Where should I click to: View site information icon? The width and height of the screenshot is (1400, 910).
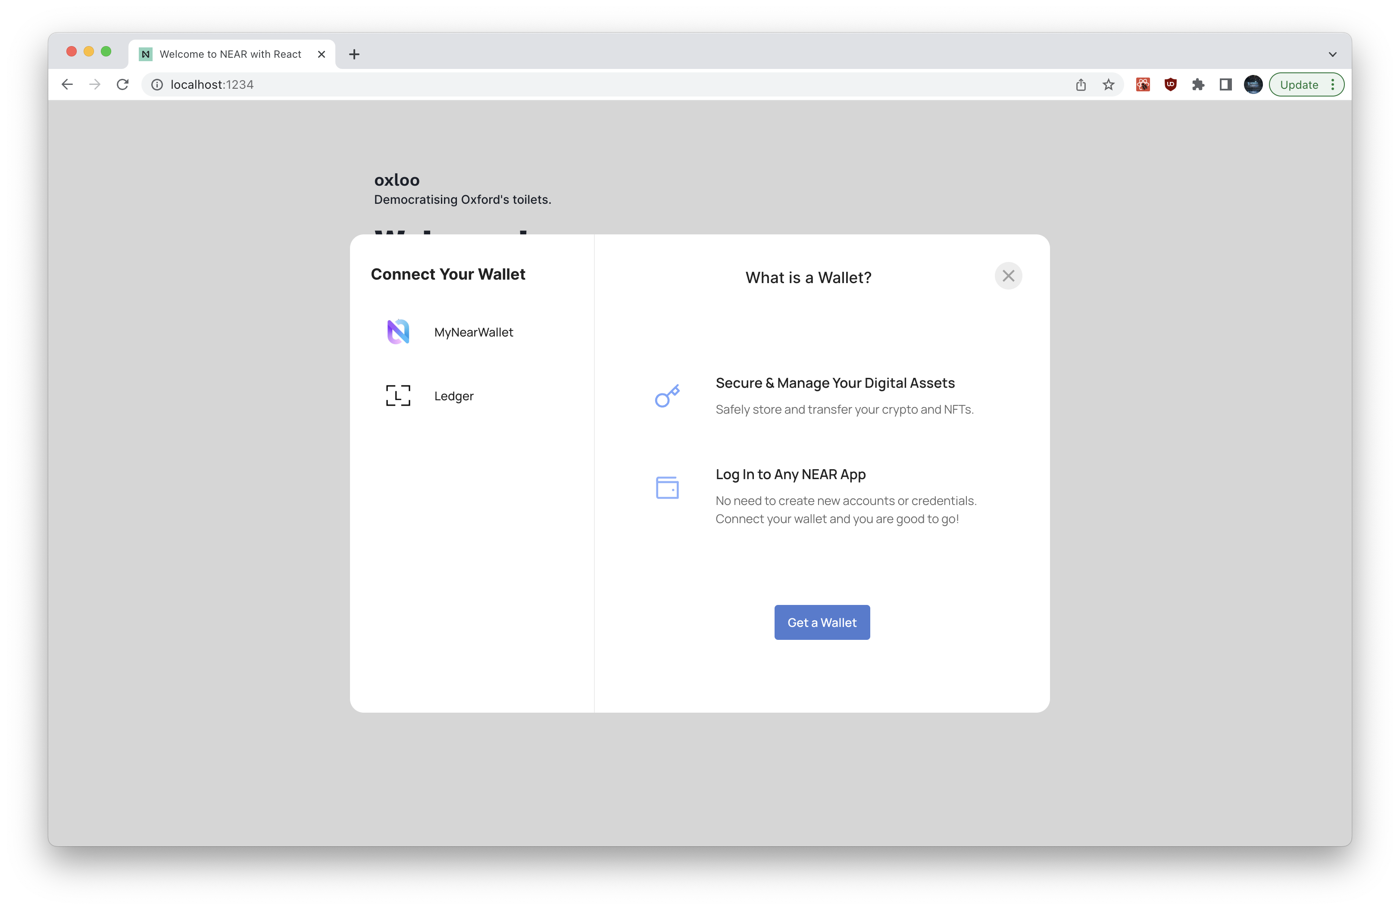157,84
